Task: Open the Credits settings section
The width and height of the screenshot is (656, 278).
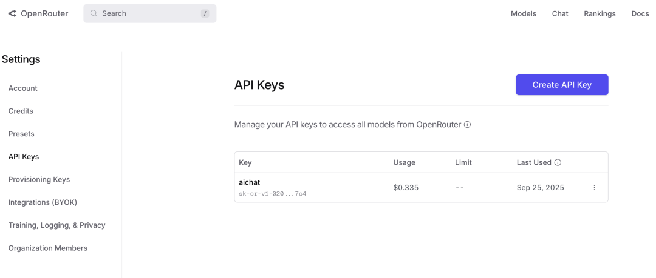Action: [21, 111]
